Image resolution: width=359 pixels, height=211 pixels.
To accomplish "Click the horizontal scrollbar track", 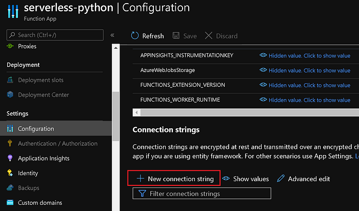I will 250,112.
